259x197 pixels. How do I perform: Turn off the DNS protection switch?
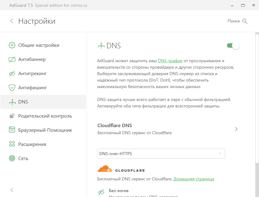233,46
